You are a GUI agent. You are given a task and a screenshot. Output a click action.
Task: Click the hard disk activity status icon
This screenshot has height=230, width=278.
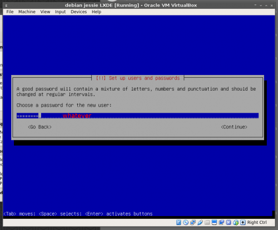[x=178, y=222]
